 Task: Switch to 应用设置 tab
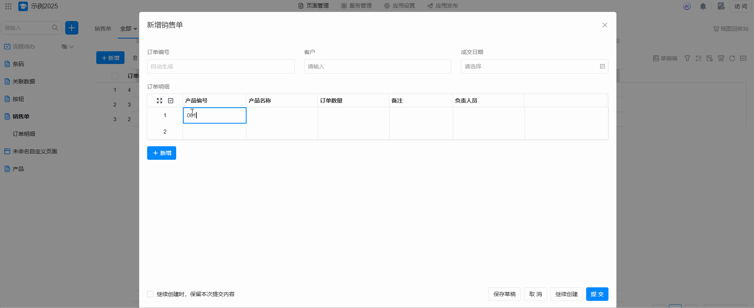coord(399,6)
